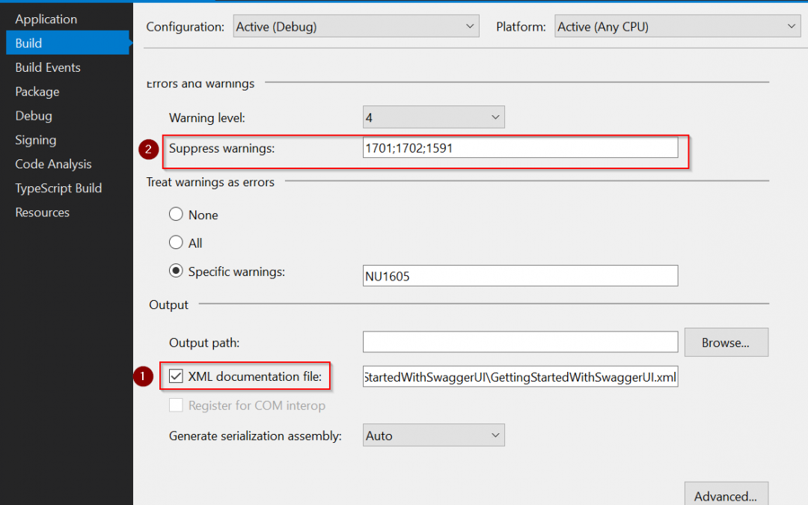Open the Advanced build settings

726,495
